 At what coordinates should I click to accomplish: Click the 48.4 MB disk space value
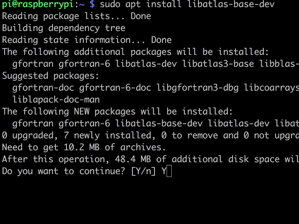(x=133, y=159)
